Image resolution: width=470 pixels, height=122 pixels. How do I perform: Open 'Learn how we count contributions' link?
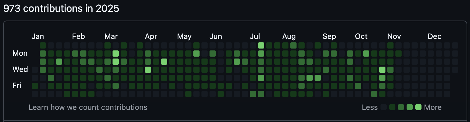click(x=88, y=107)
